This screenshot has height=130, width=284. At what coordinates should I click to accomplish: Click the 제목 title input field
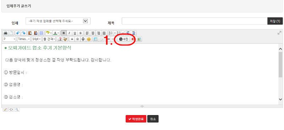(195, 21)
